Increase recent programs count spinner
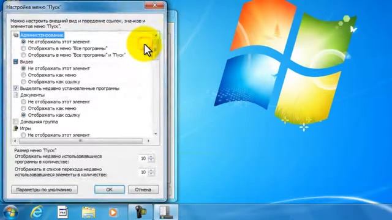The image size is (392, 220). point(151,157)
